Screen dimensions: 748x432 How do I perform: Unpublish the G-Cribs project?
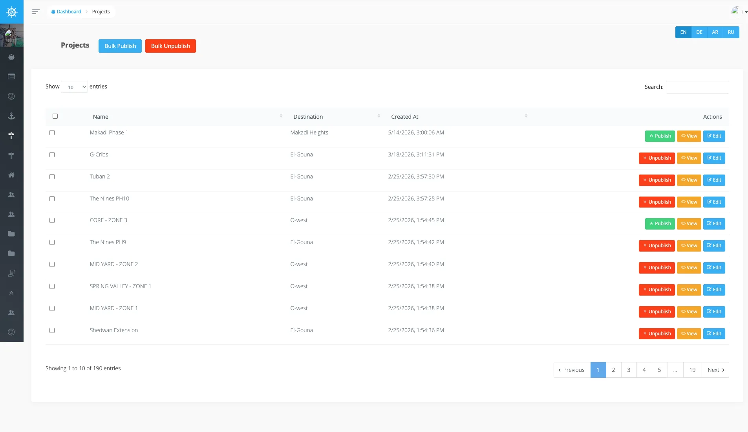[657, 158]
